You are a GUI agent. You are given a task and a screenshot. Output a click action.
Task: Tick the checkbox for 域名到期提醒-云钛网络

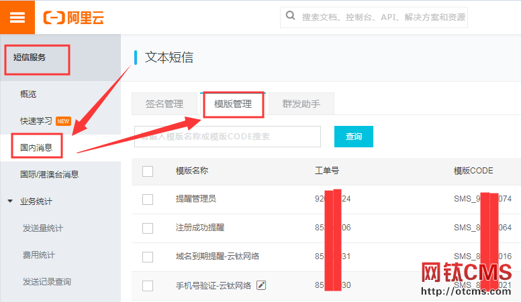pos(148,257)
